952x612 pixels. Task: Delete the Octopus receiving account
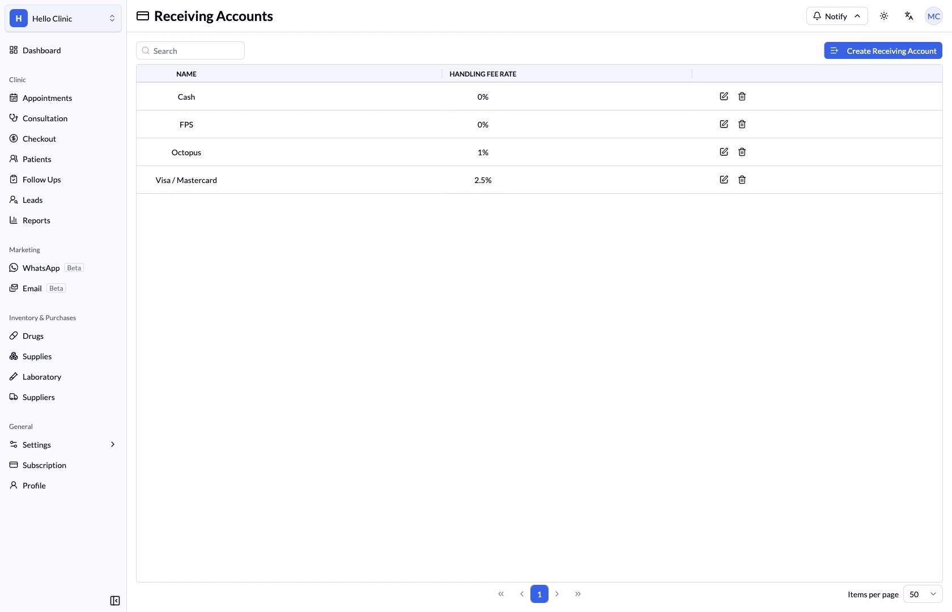pyautogui.click(x=742, y=152)
